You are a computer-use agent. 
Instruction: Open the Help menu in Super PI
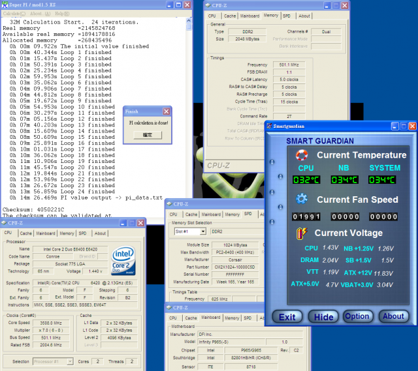[x=62, y=14]
